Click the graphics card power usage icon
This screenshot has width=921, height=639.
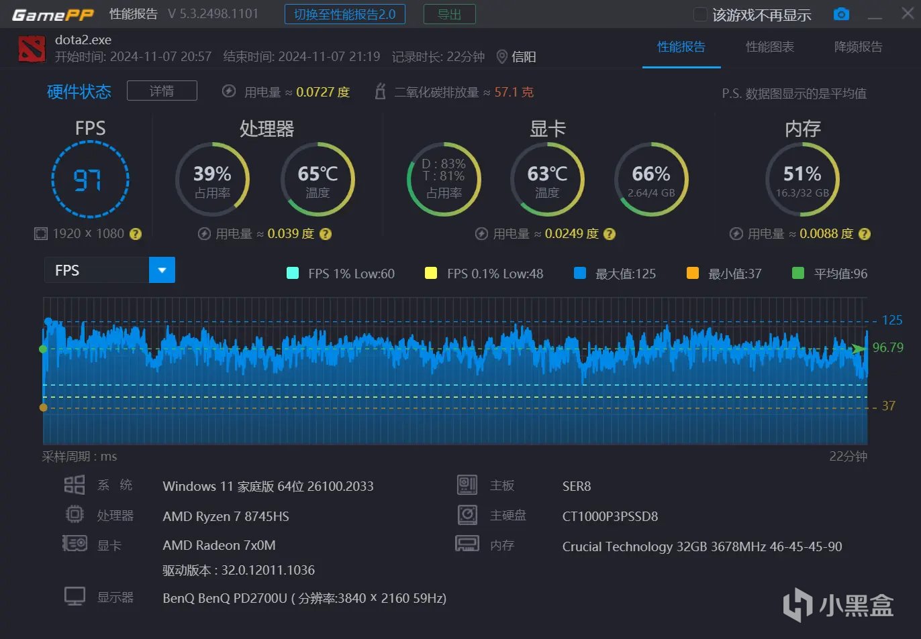481,234
